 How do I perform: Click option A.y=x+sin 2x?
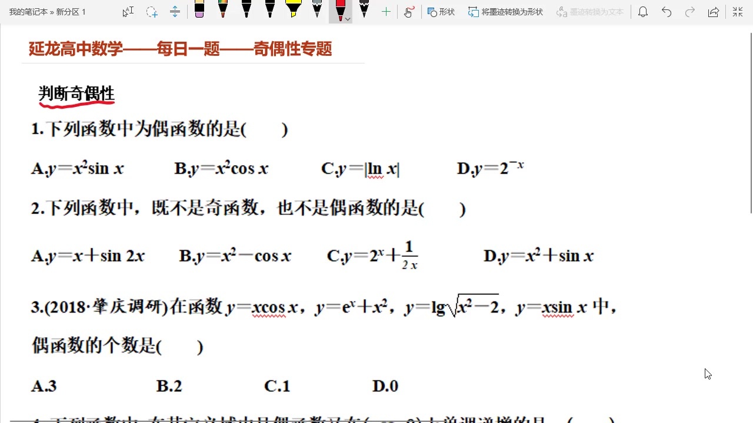(x=88, y=256)
